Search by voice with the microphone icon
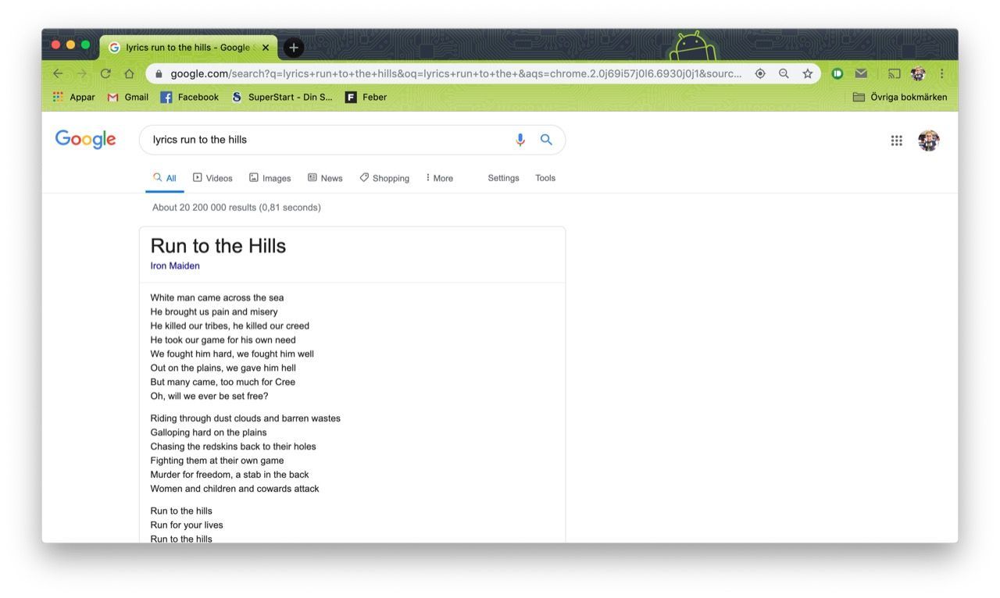Image resolution: width=1000 pixels, height=598 pixels. (x=520, y=140)
